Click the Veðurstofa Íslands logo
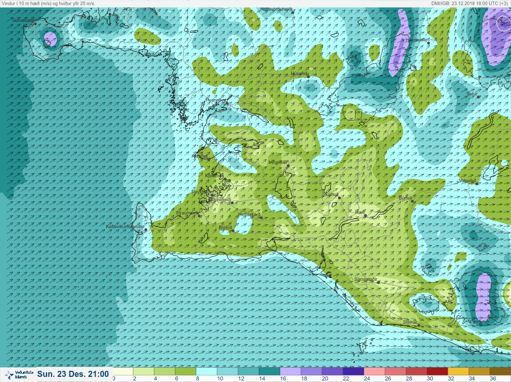The image size is (511, 382). pos(19,374)
